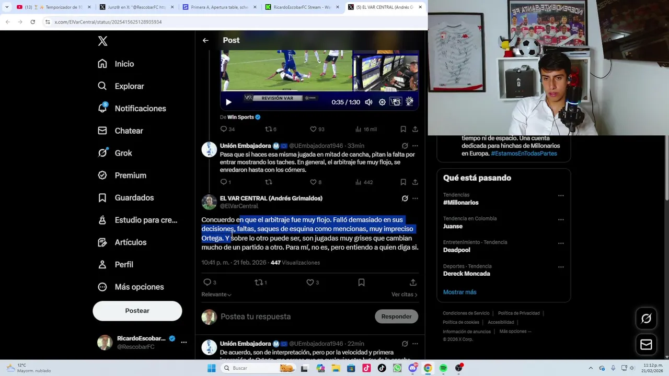Click the Responder button
Image resolution: width=669 pixels, height=376 pixels.
click(x=396, y=316)
